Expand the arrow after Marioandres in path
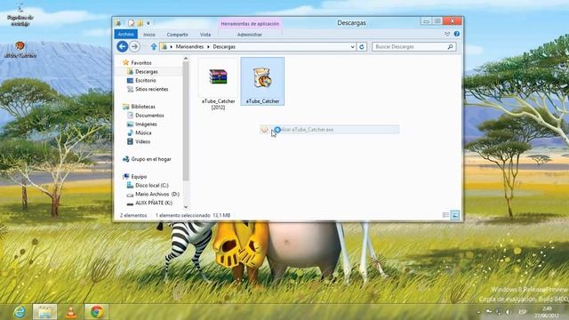The width and height of the screenshot is (569, 320). click(208, 47)
